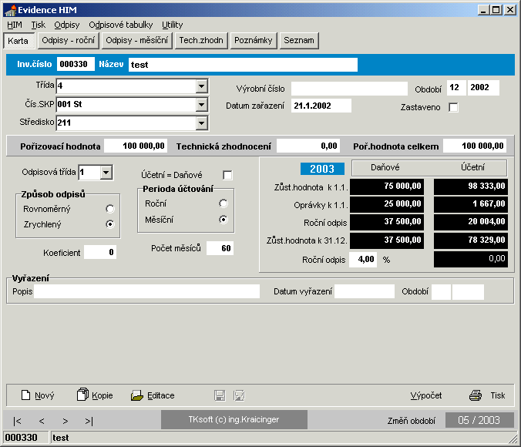The height and width of the screenshot is (447, 521).
Task: Open the Tisk menu
Action: [x=39, y=25]
